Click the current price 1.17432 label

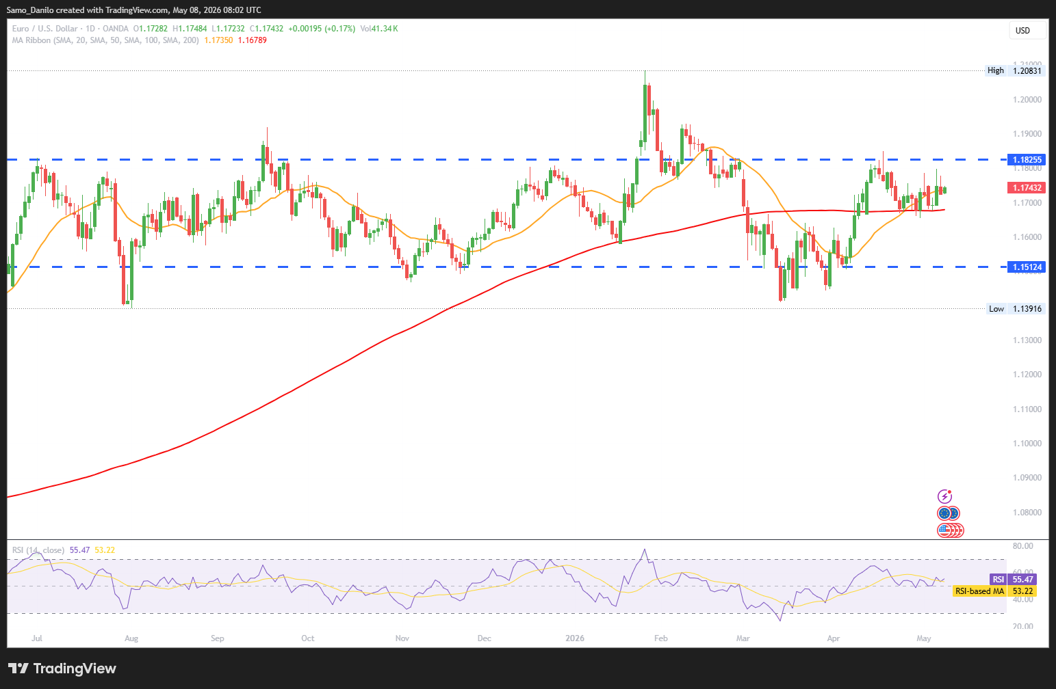coord(1027,188)
